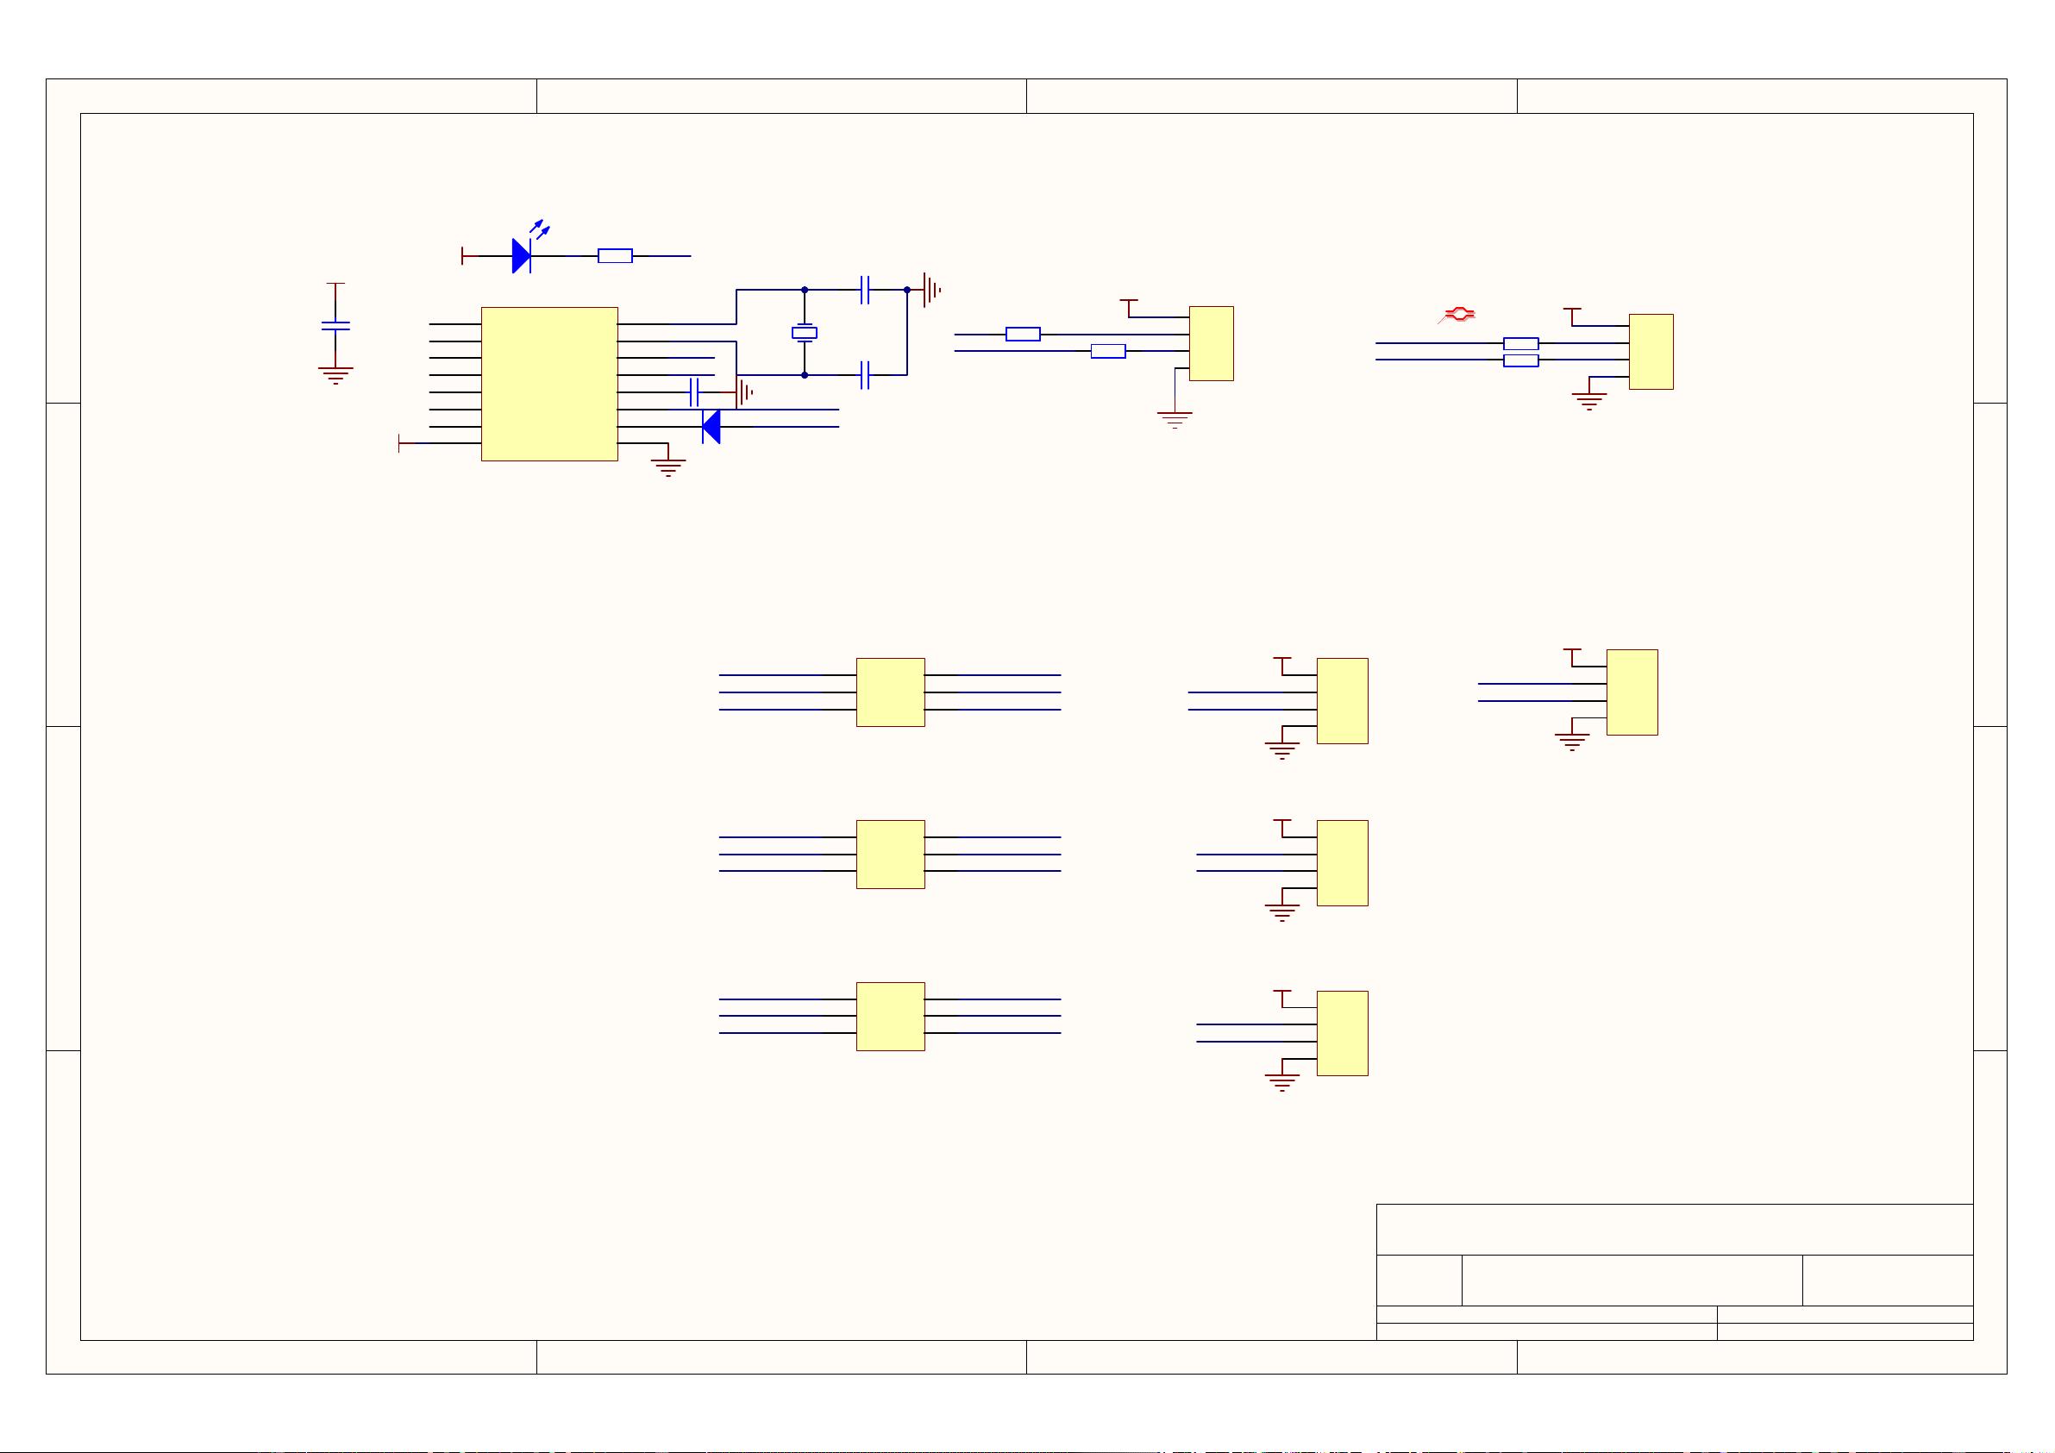Click the wide top row of the title block

(x=1675, y=1229)
